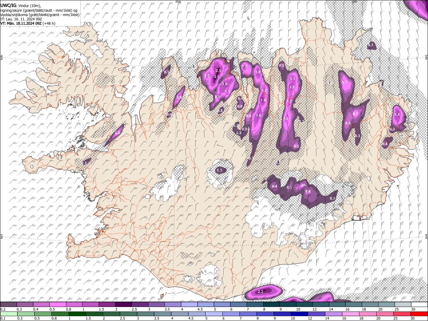Click the "2.0" snowfall value on the map
Screen dimensions: 428x321
coord(225,84)
